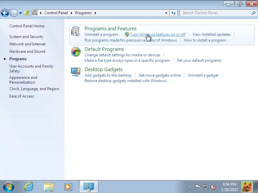The image size is (258, 193).
Task: Click Run programs made for previous versions
Action: (131, 40)
